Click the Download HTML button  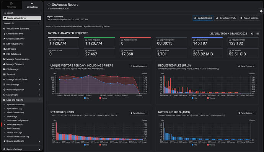coord(226,18)
